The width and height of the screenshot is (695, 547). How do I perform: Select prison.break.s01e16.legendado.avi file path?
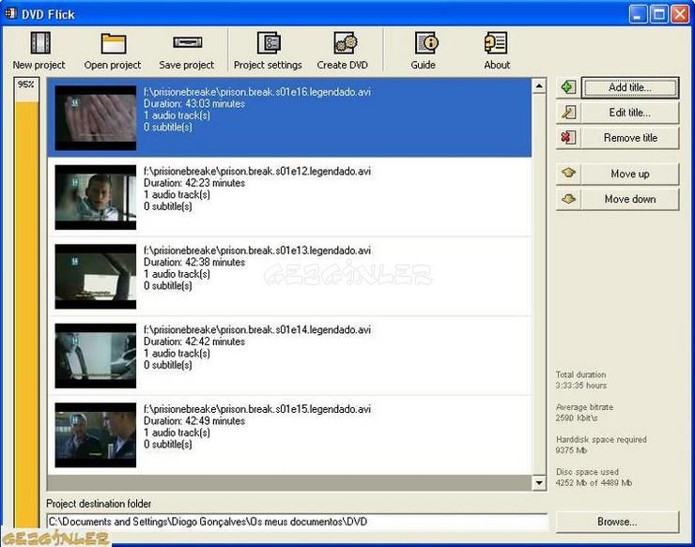click(x=257, y=92)
